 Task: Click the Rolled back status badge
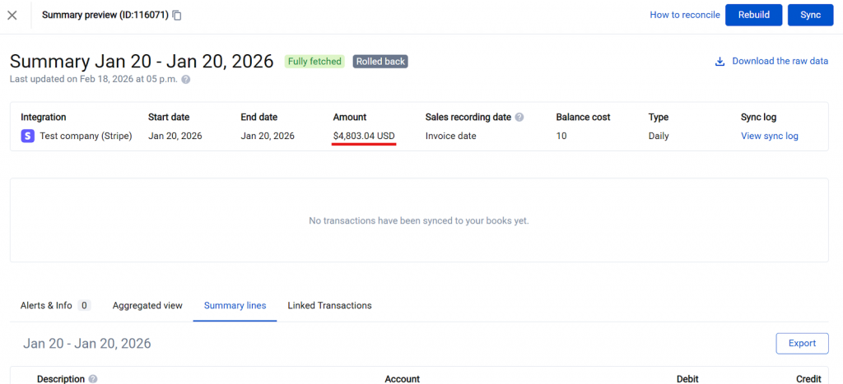[x=380, y=62]
